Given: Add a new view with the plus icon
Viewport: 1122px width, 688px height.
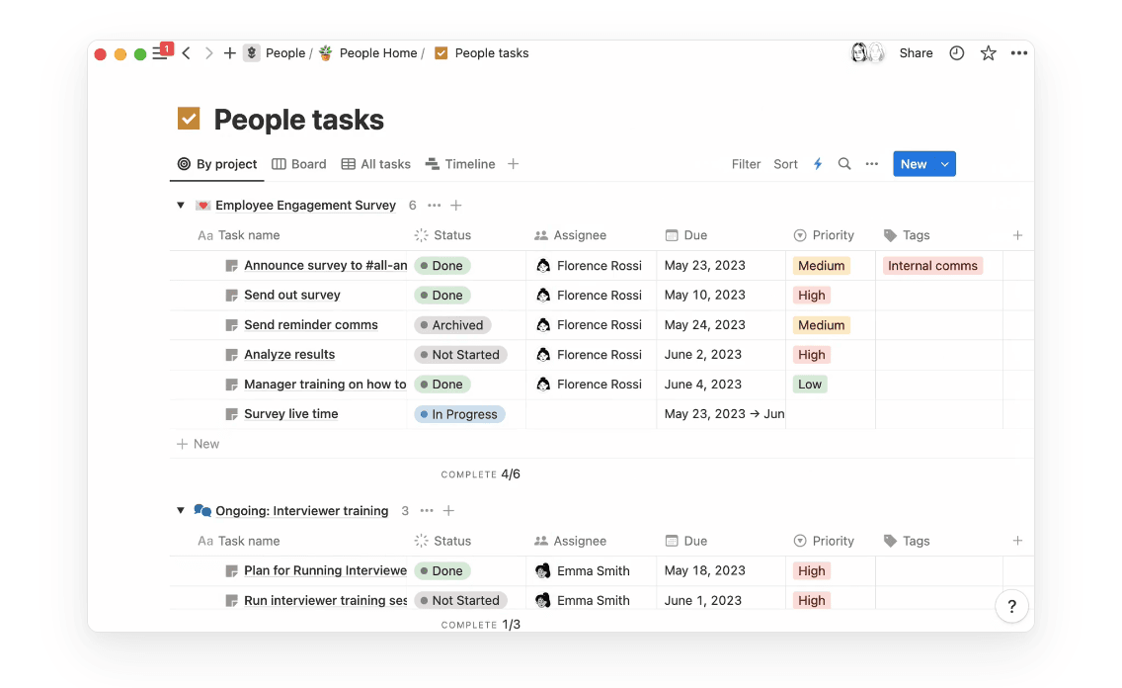Looking at the screenshot, I should pos(513,164).
